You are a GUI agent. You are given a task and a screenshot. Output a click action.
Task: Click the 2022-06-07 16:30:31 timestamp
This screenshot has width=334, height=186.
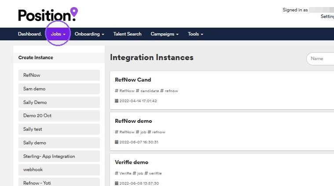tap(139, 142)
